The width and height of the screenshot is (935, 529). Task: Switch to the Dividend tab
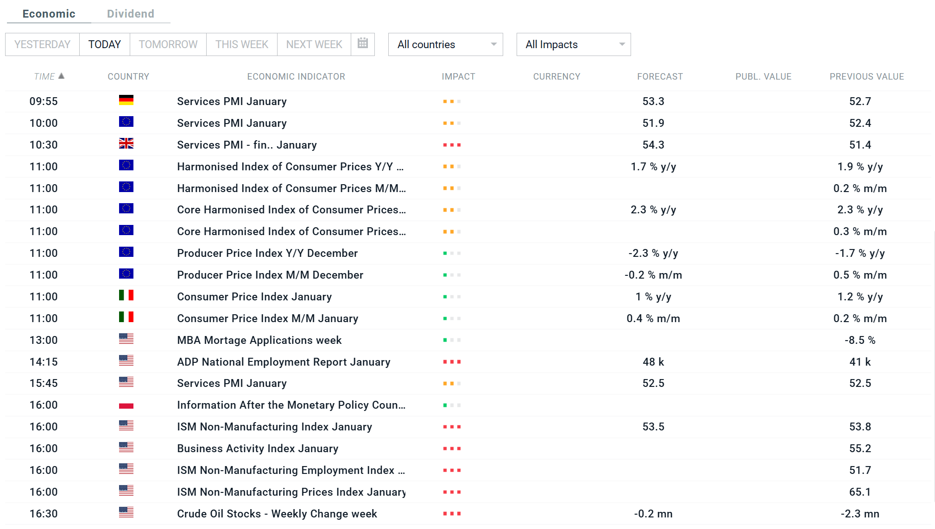coord(130,14)
